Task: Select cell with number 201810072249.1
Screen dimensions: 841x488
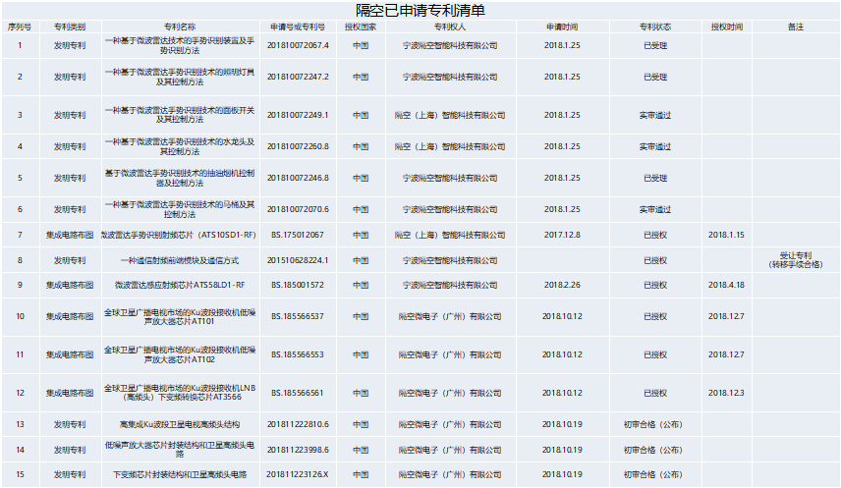Action: pyautogui.click(x=298, y=115)
